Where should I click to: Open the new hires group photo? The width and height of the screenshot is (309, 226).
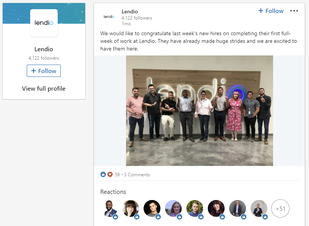click(x=199, y=111)
